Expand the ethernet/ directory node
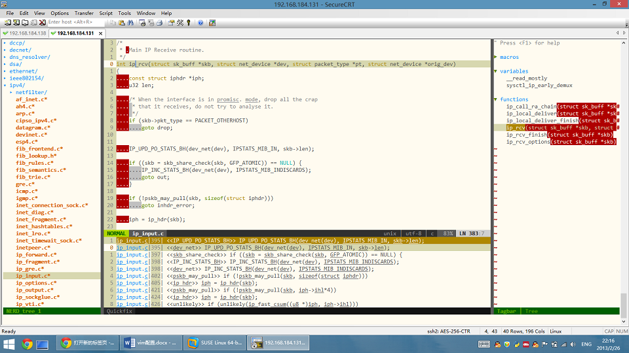 [x=5, y=71]
